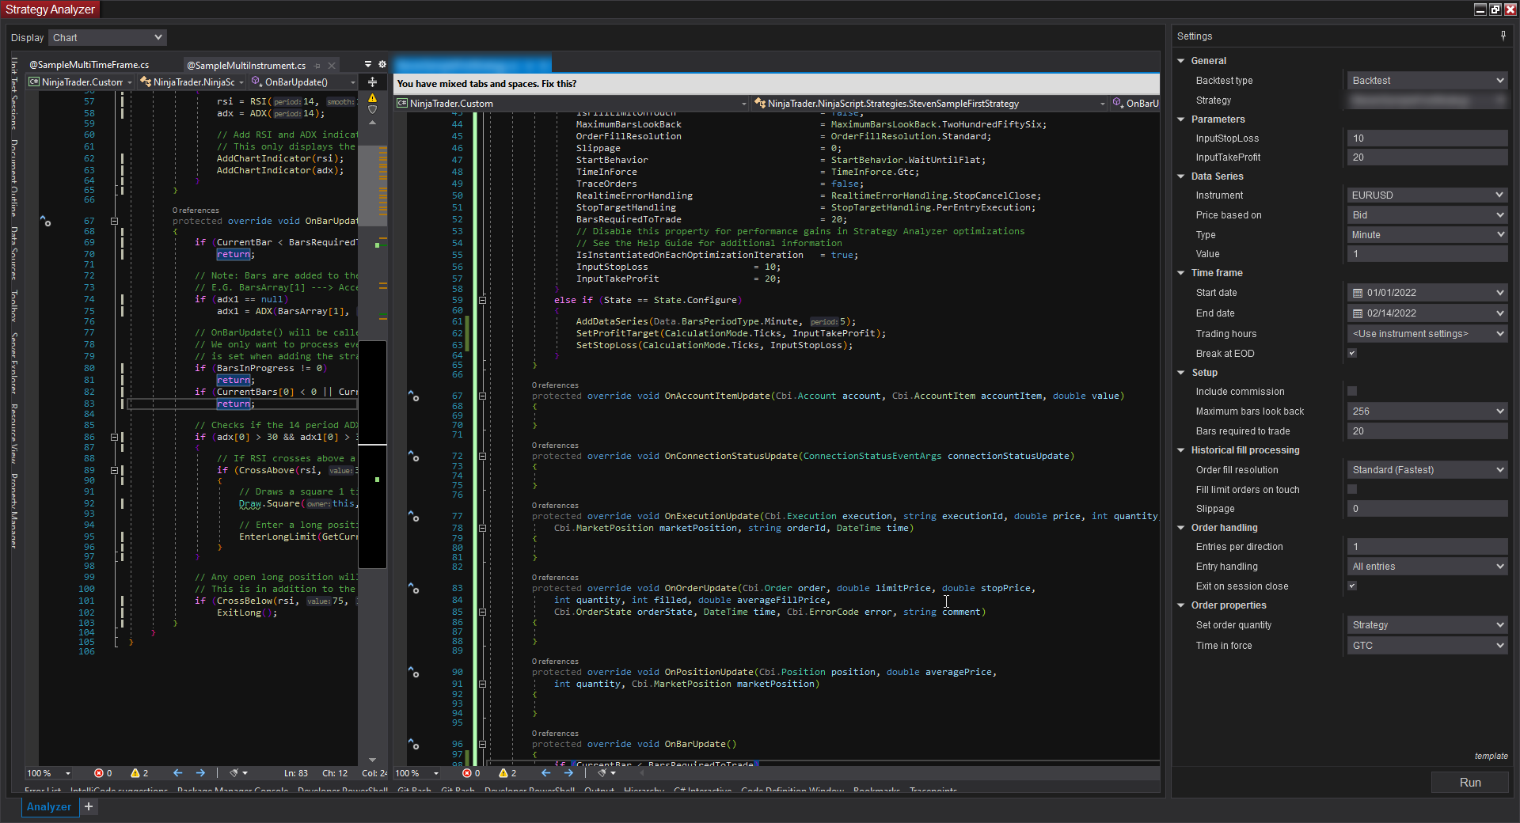Uncheck Exit on session close
The width and height of the screenshot is (1520, 823).
(x=1352, y=586)
